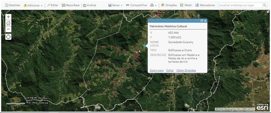Expand the Adicionar dropdown
The width and height of the screenshot is (271, 113).
(x=33, y=5)
